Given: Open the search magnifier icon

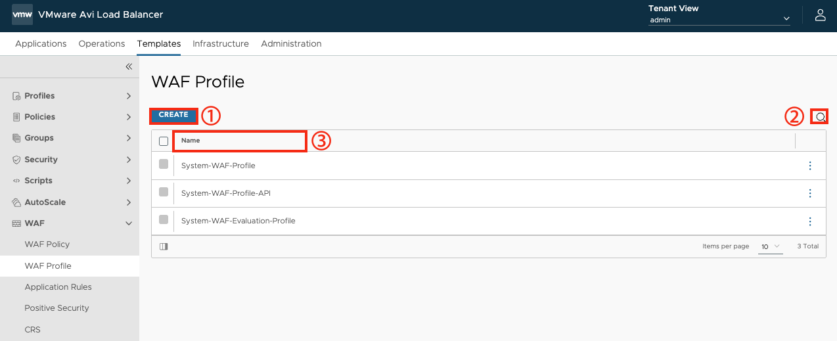Looking at the screenshot, I should (820, 117).
